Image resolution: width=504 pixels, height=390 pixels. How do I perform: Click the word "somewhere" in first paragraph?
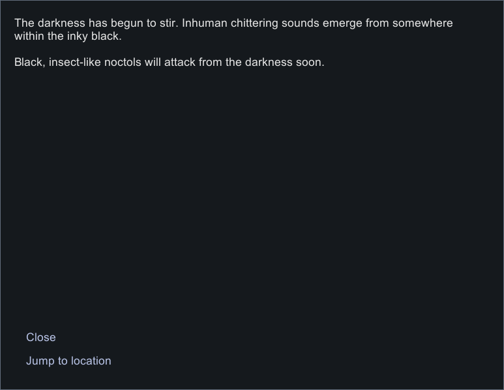pyautogui.click(x=422, y=23)
